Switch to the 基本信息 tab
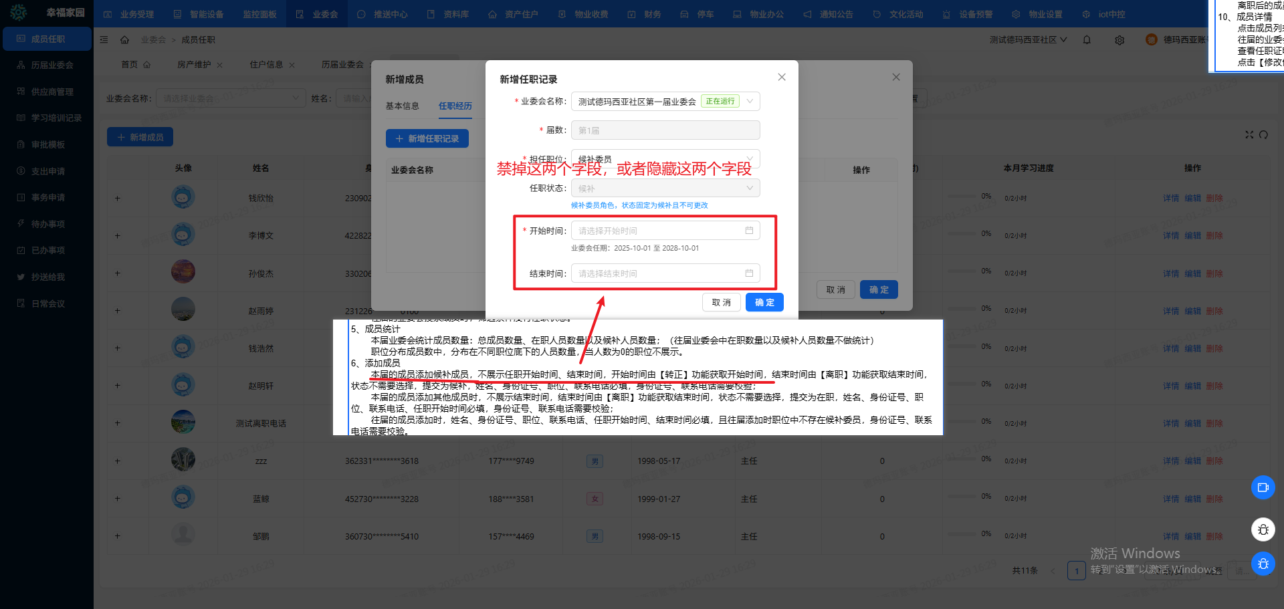The height and width of the screenshot is (609, 1284). pyautogui.click(x=402, y=106)
